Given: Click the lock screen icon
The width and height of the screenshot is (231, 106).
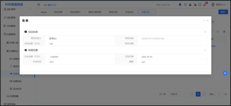Looking at the screenshot, I should tap(190, 5).
